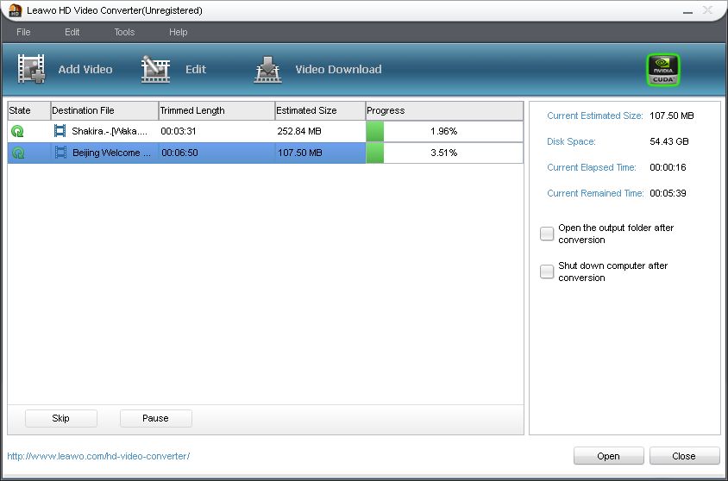Click the 00:03:31 trimmed length cell

[x=179, y=131]
